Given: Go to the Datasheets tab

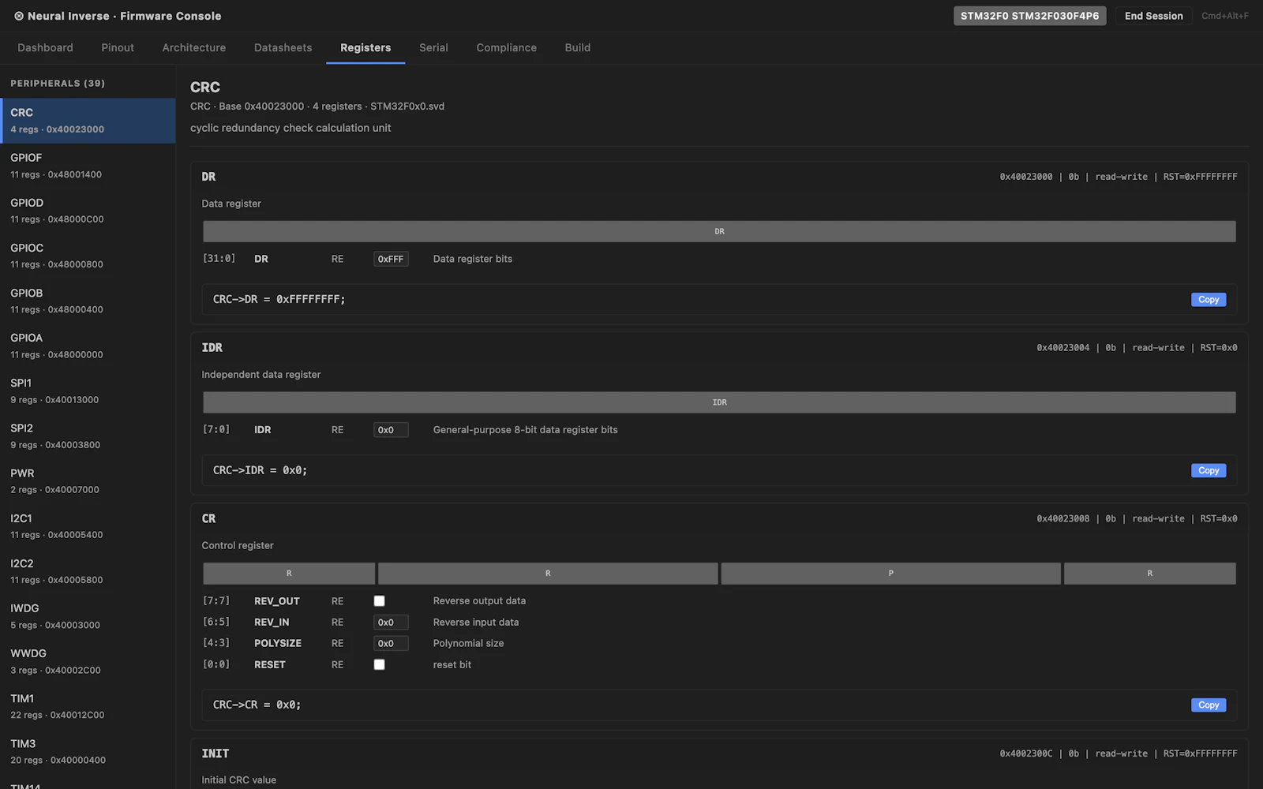Looking at the screenshot, I should 283,47.
